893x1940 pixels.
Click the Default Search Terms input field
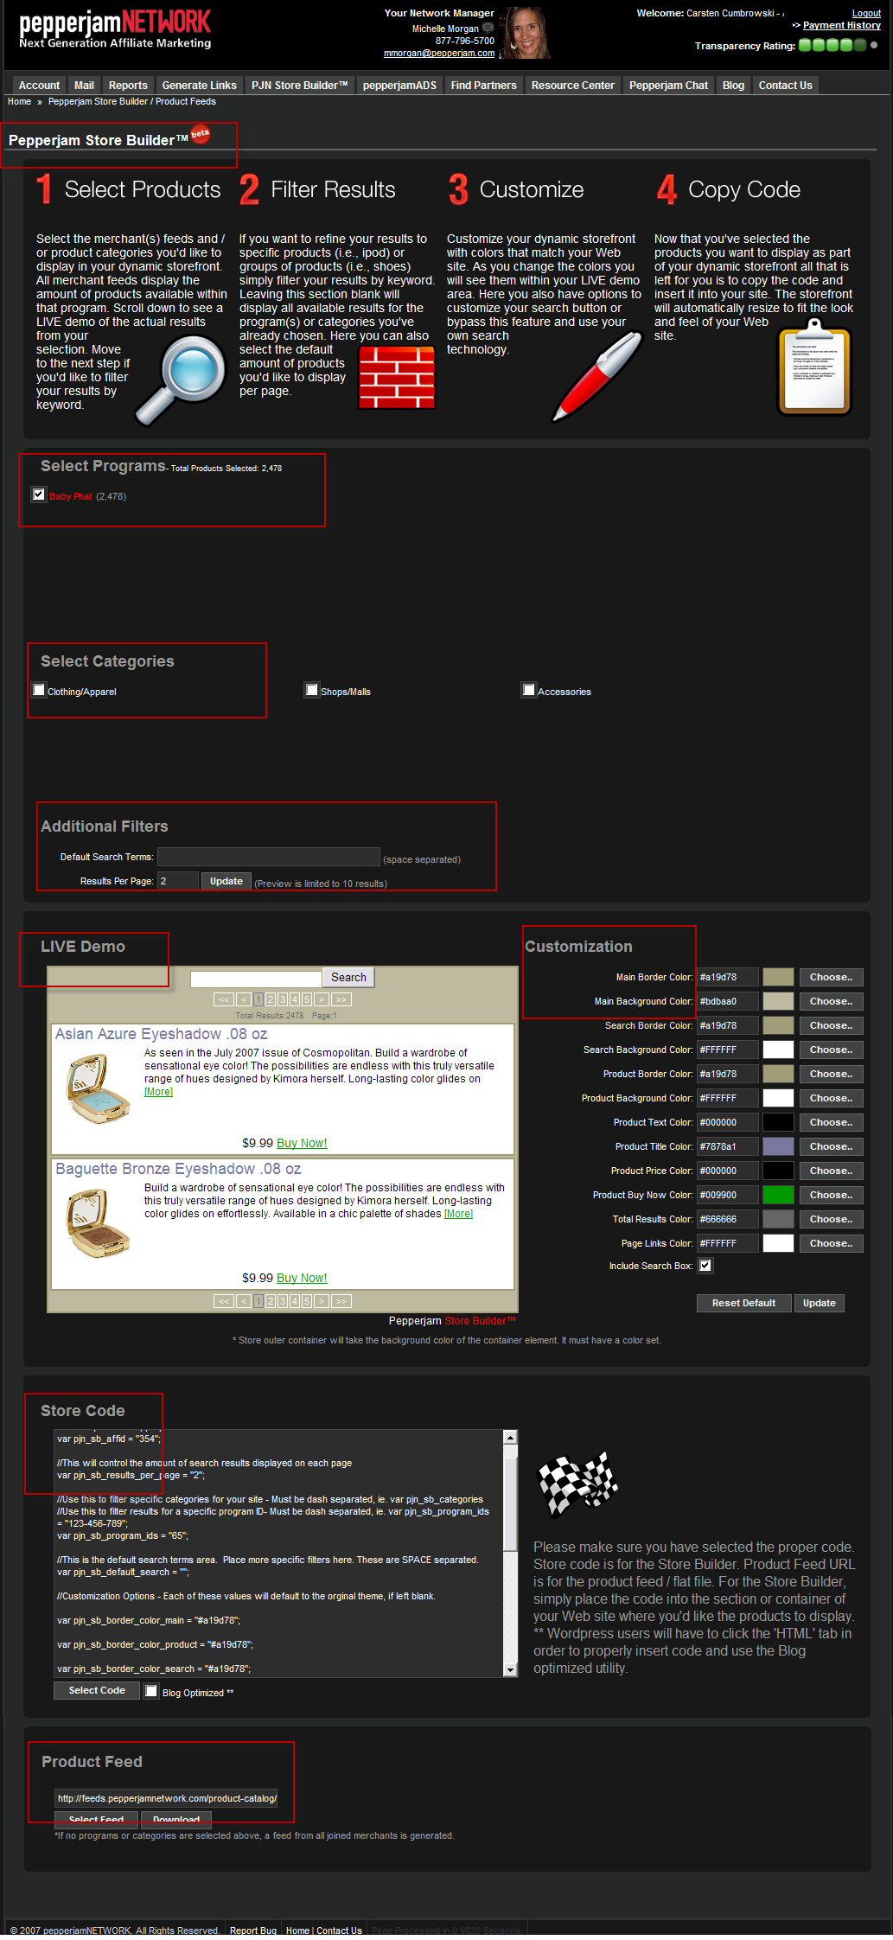269,857
